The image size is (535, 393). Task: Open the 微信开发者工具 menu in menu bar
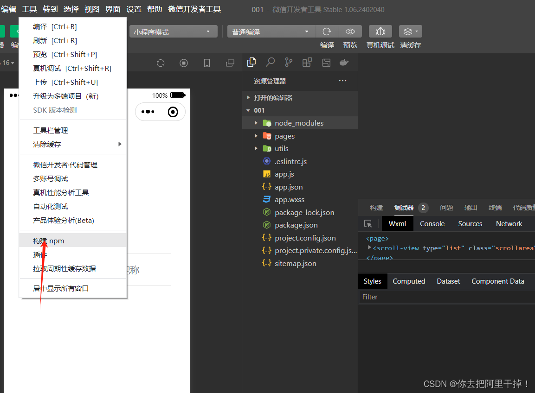(194, 9)
